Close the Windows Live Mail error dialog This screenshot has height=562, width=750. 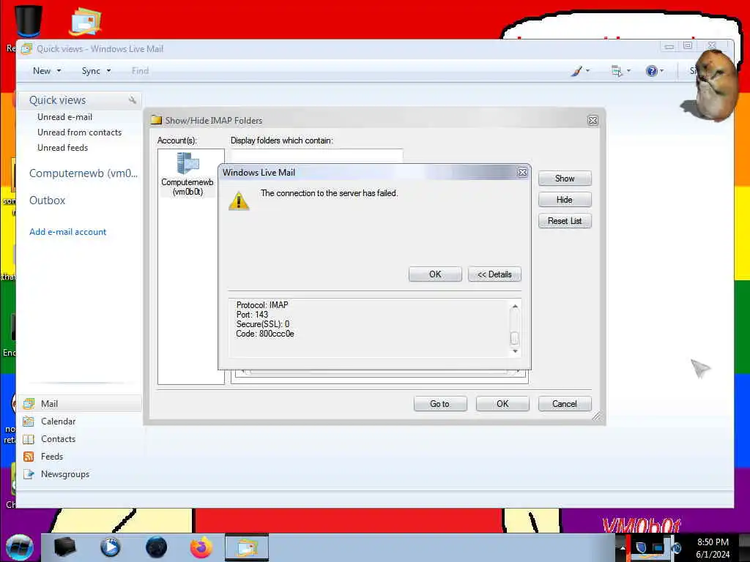522,172
